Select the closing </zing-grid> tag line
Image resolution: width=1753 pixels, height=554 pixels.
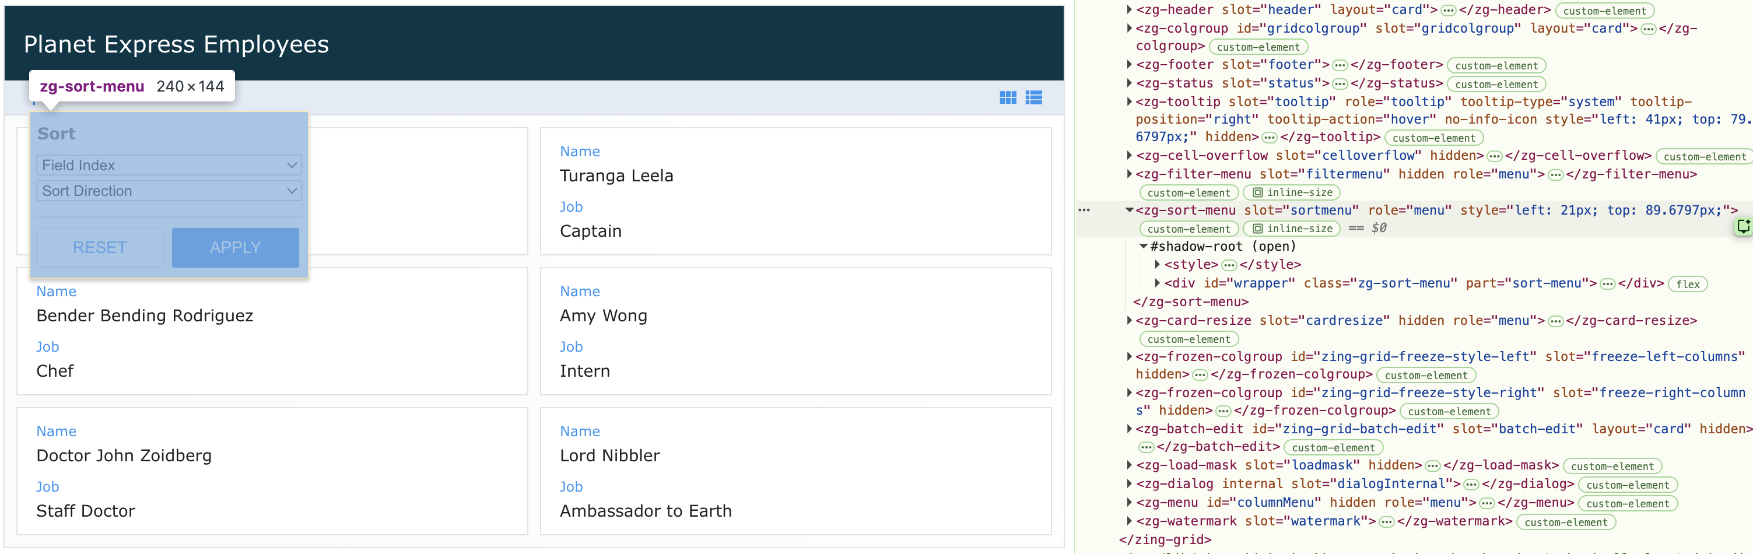1165,539
